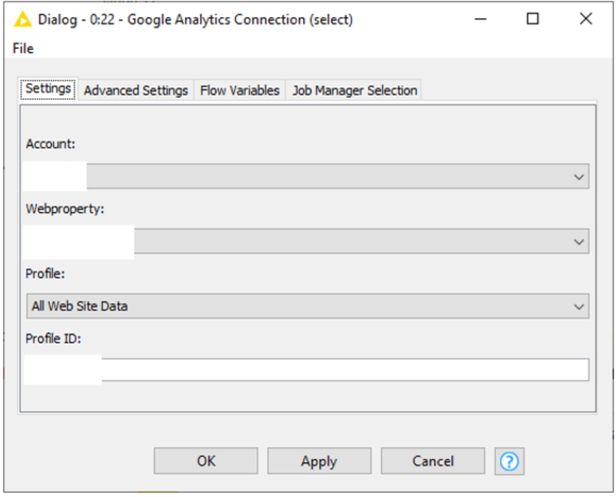Click the Webproperty: label text
This screenshot has height=497, width=616.
pos(65,209)
